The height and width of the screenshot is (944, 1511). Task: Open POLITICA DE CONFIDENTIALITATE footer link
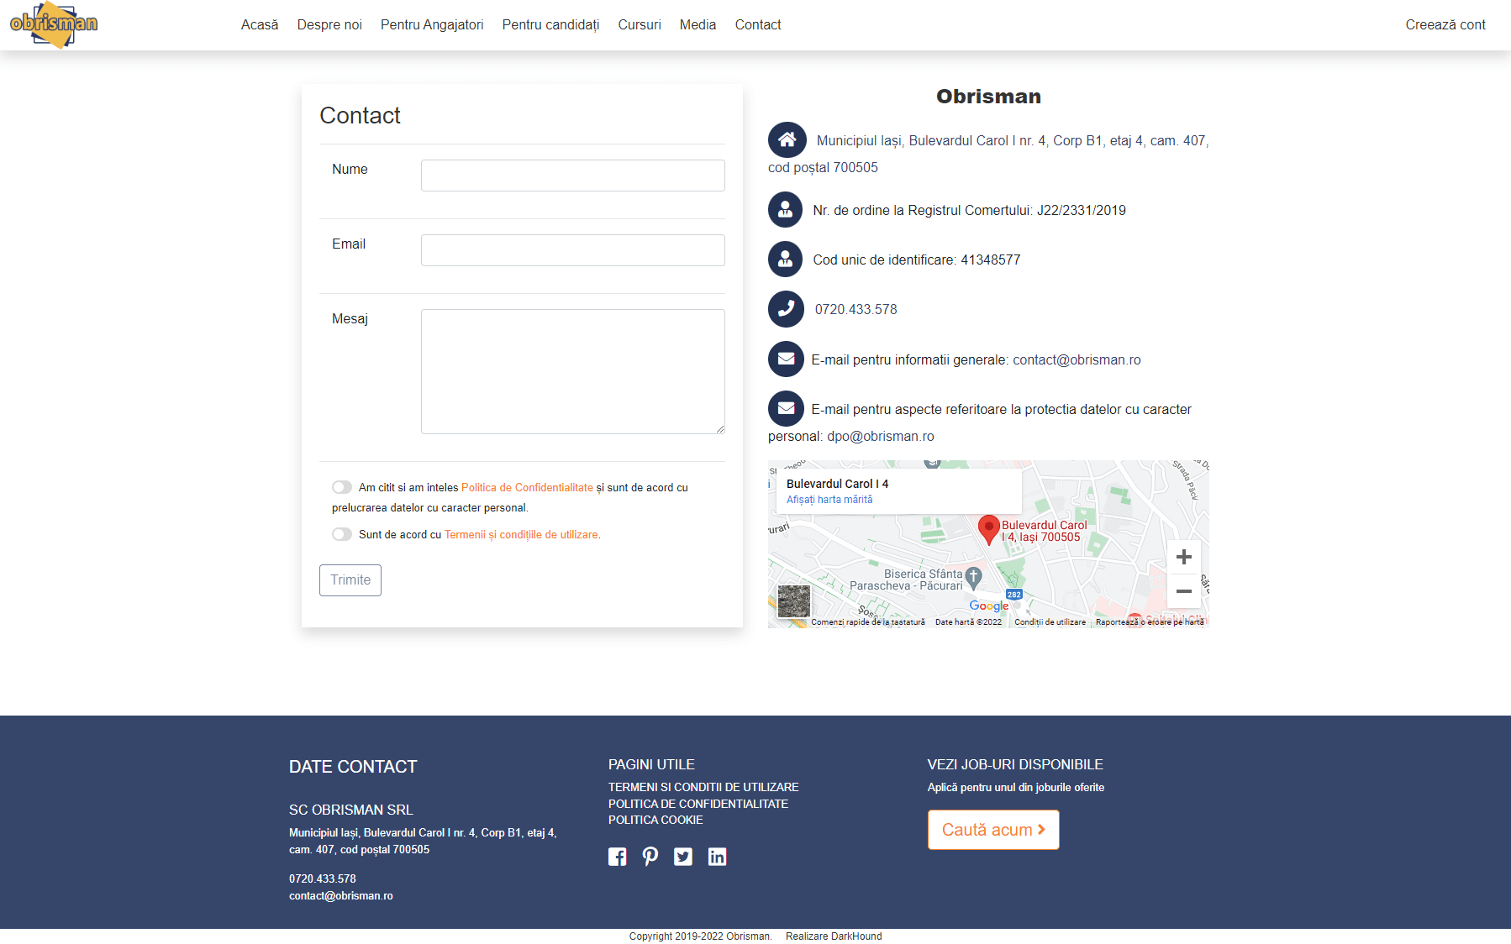click(698, 804)
